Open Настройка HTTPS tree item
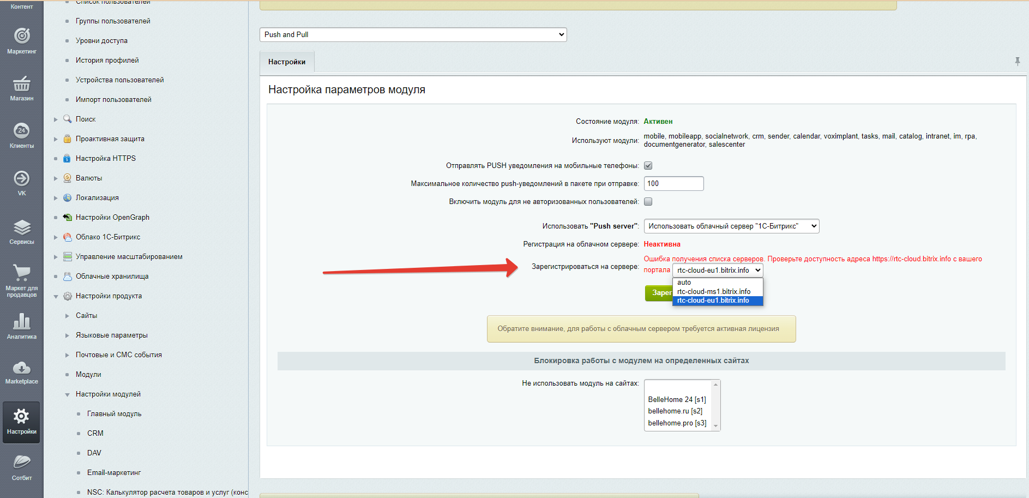1029x498 pixels. tap(106, 158)
